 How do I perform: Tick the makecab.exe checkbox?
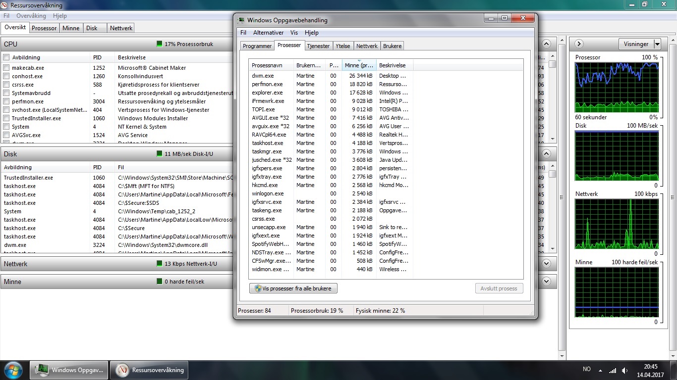(6, 68)
